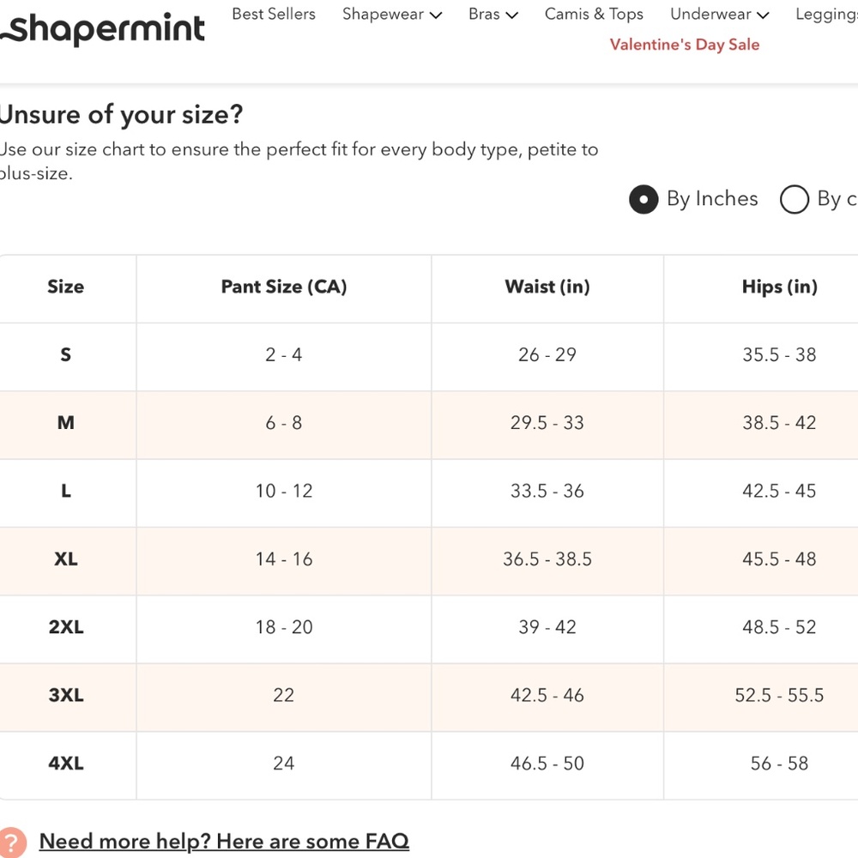Select the By cm radio button
The height and width of the screenshot is (858, 858).
[x=794, y=199]
